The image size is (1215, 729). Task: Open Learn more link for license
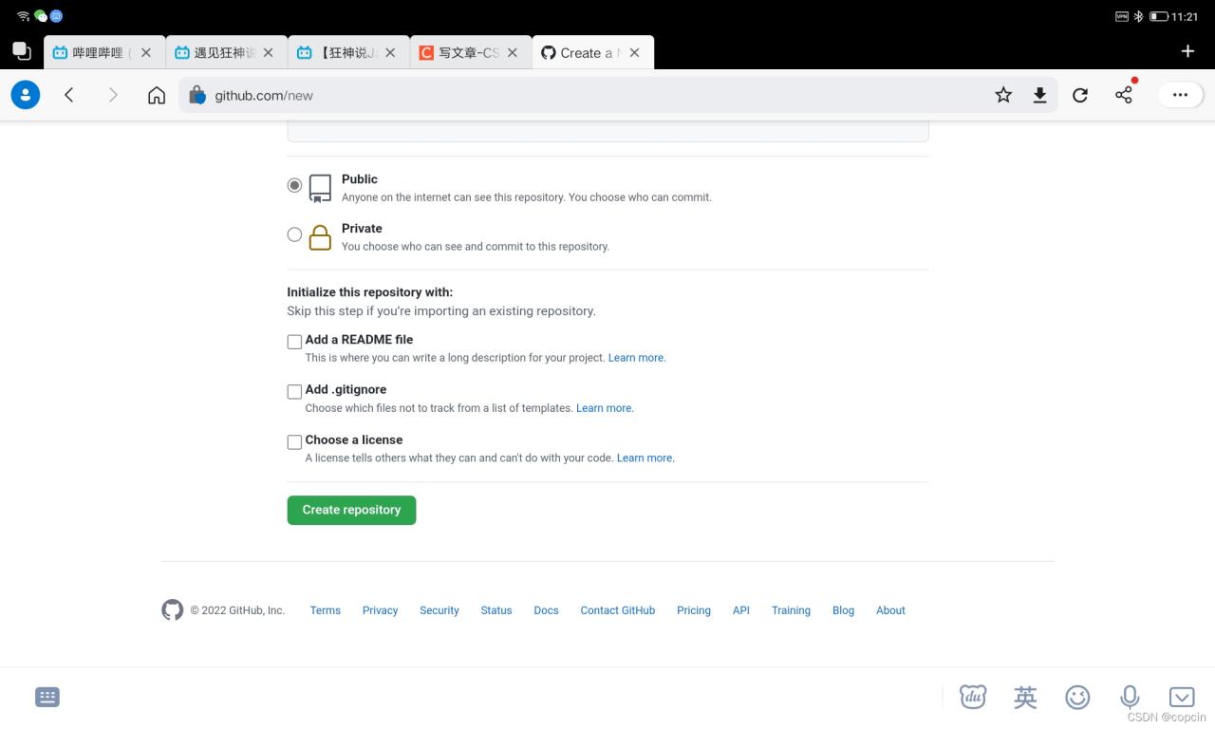tap(645, 458)
